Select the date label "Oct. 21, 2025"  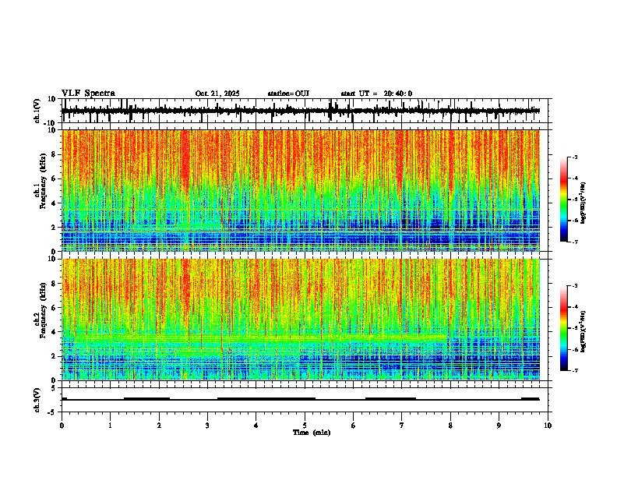tap(217, 94)
